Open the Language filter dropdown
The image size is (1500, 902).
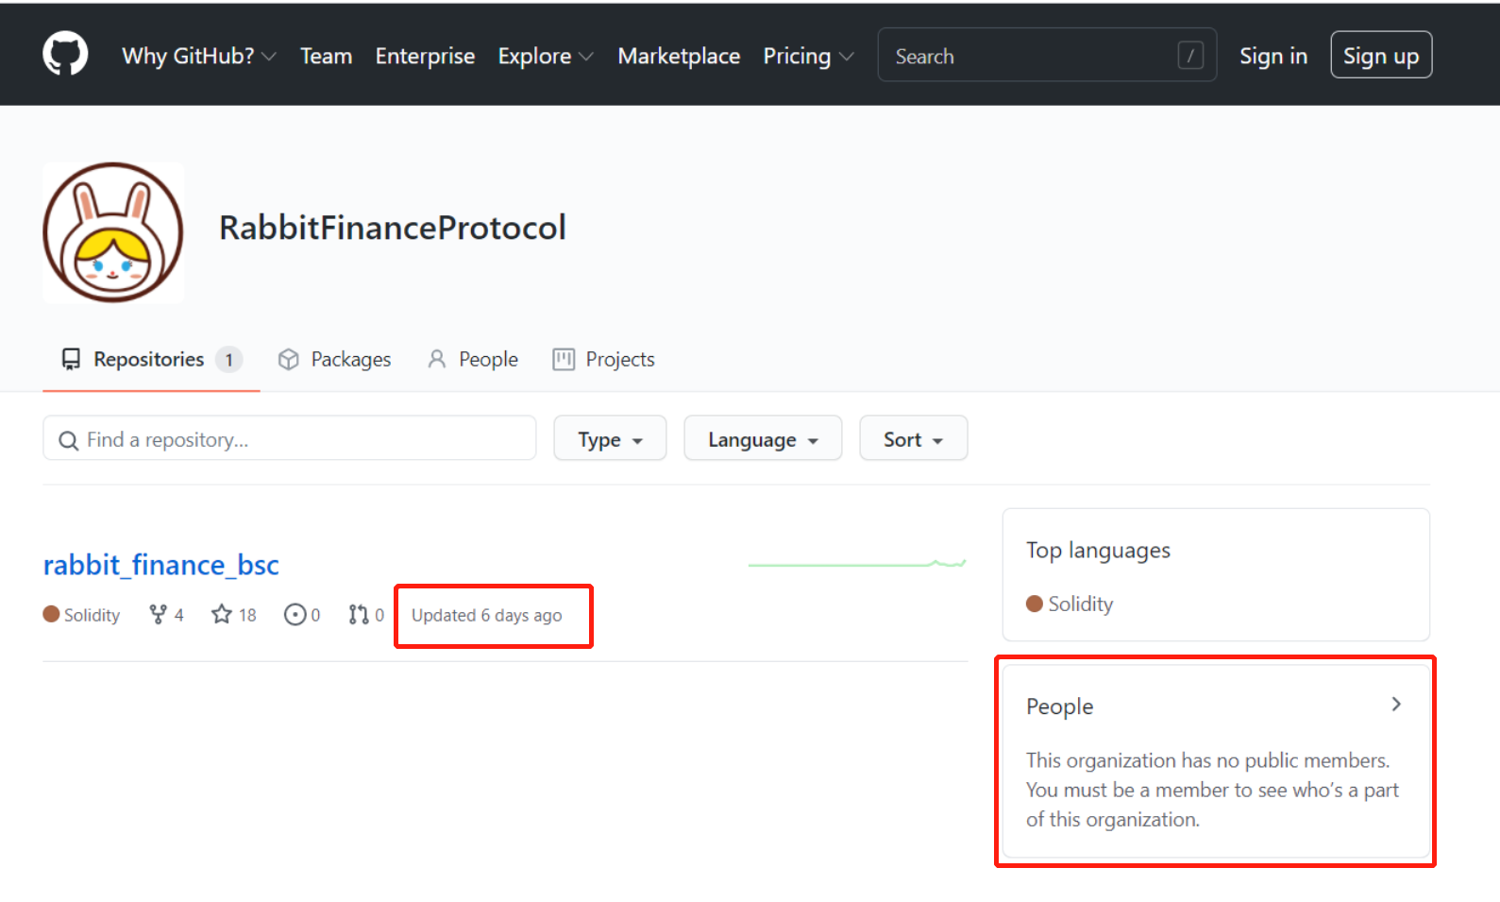click(763, 439)
